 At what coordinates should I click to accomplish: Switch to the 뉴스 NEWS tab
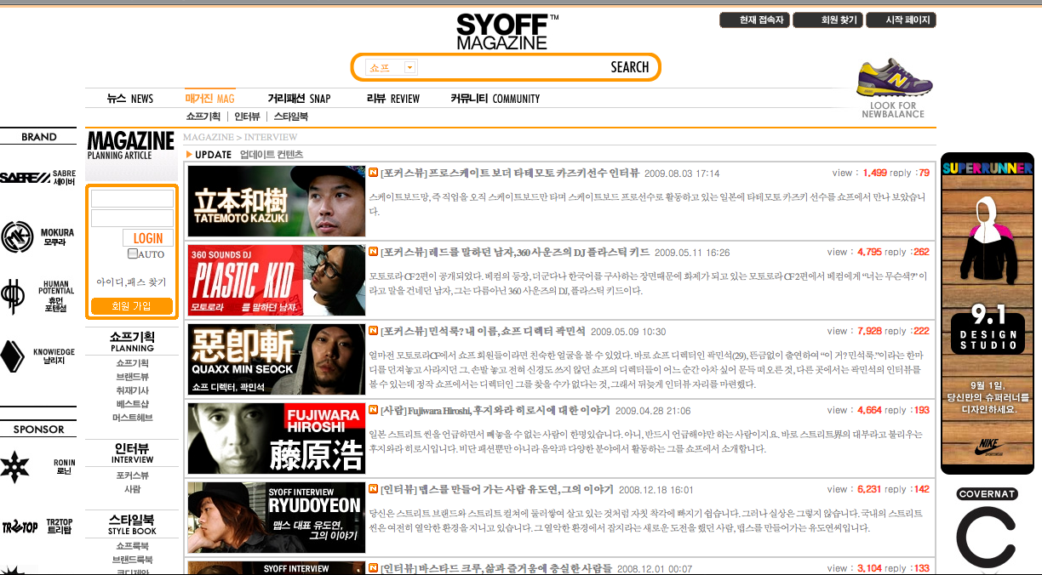tap(129, 99)
